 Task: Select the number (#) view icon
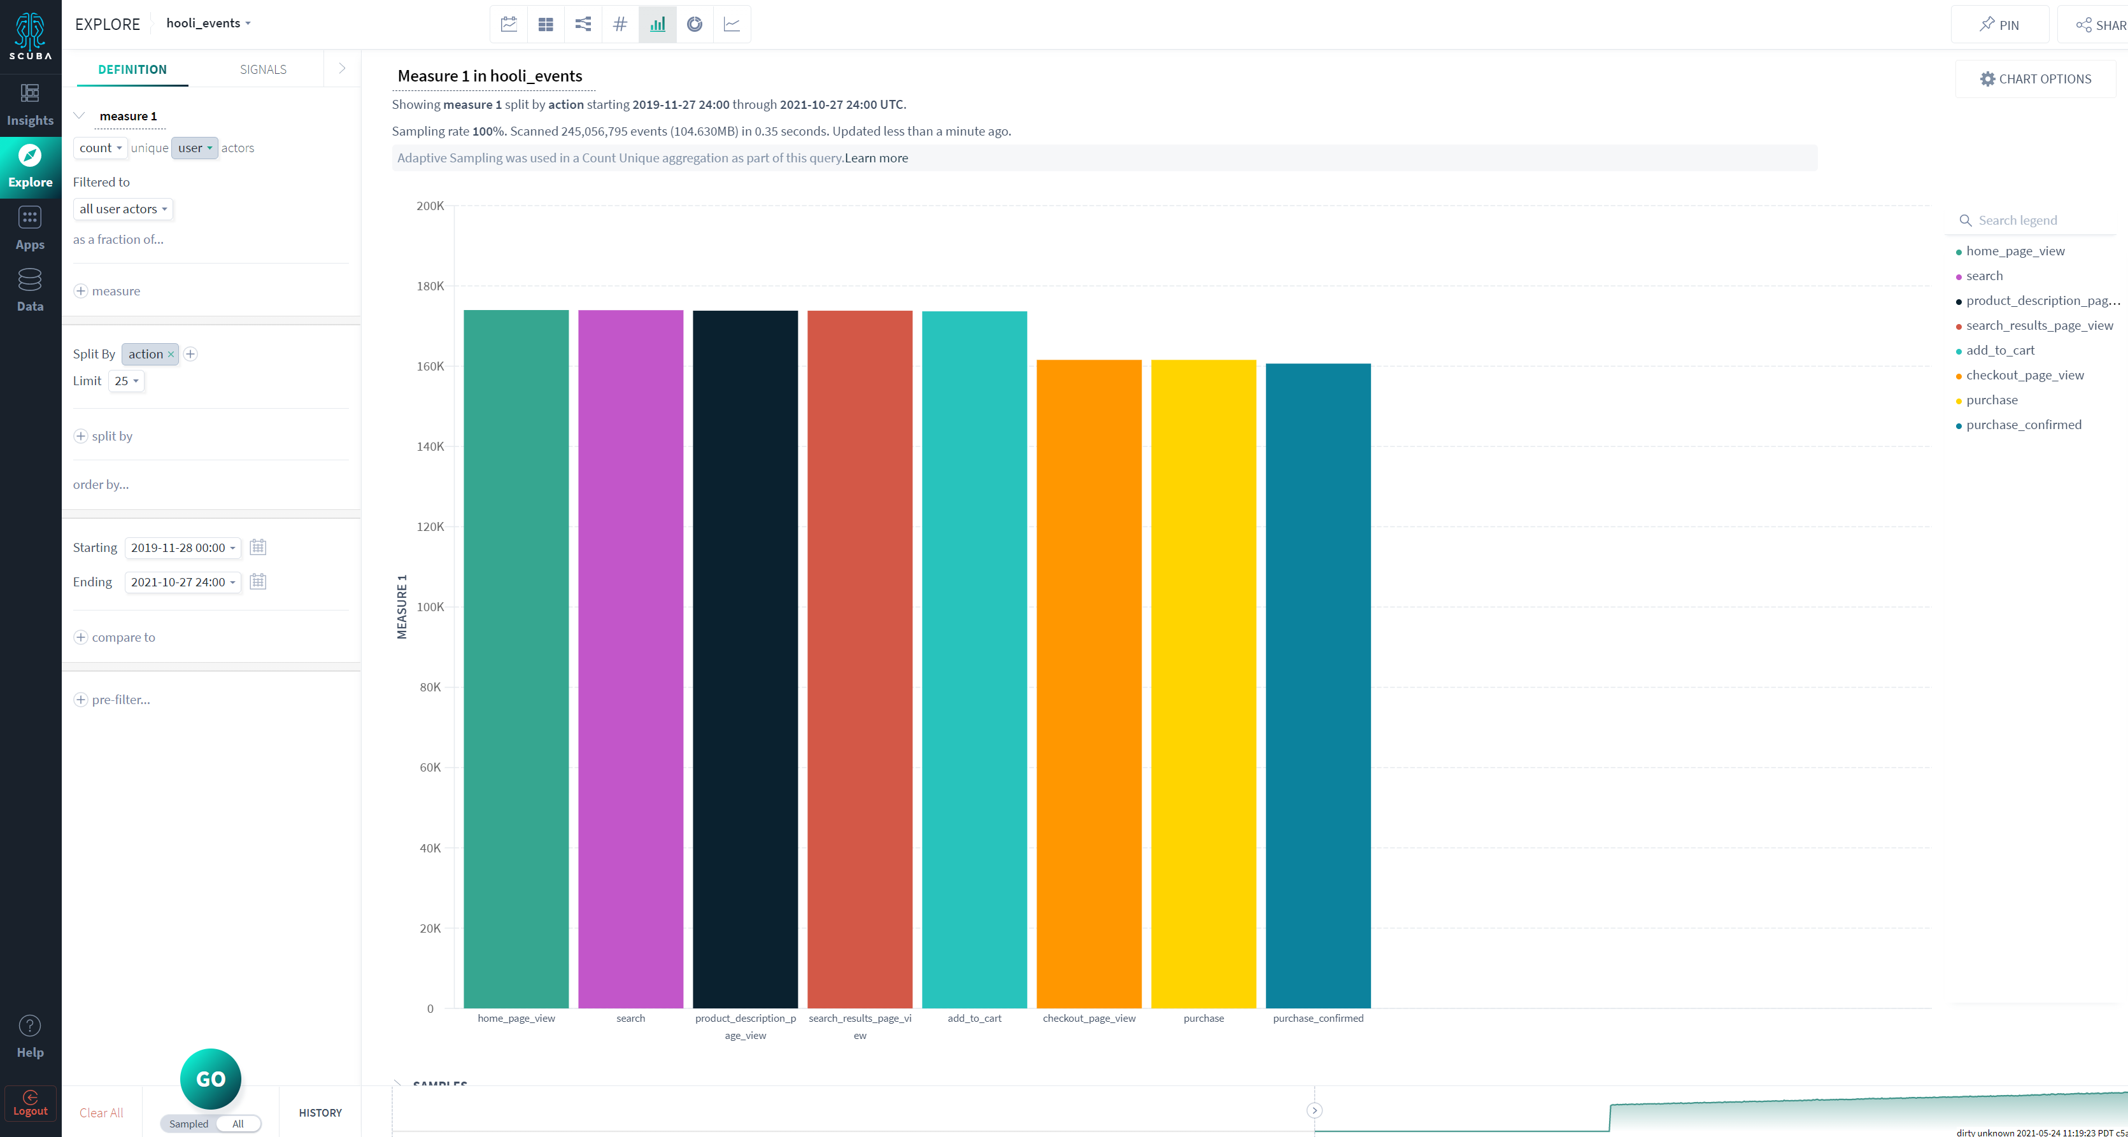[620, 24]
